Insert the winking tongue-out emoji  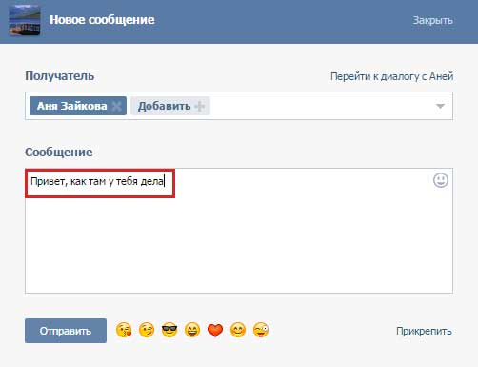pyautogui.click(x=261, y=330)
